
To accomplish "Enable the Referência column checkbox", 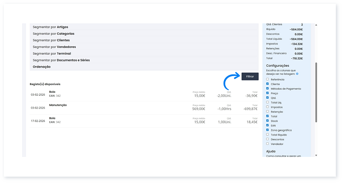I will point(268,79).
